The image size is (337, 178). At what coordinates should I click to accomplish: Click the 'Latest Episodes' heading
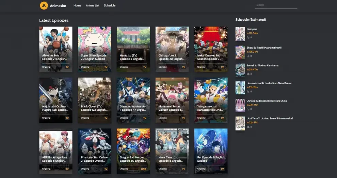(x=54, y=20)
